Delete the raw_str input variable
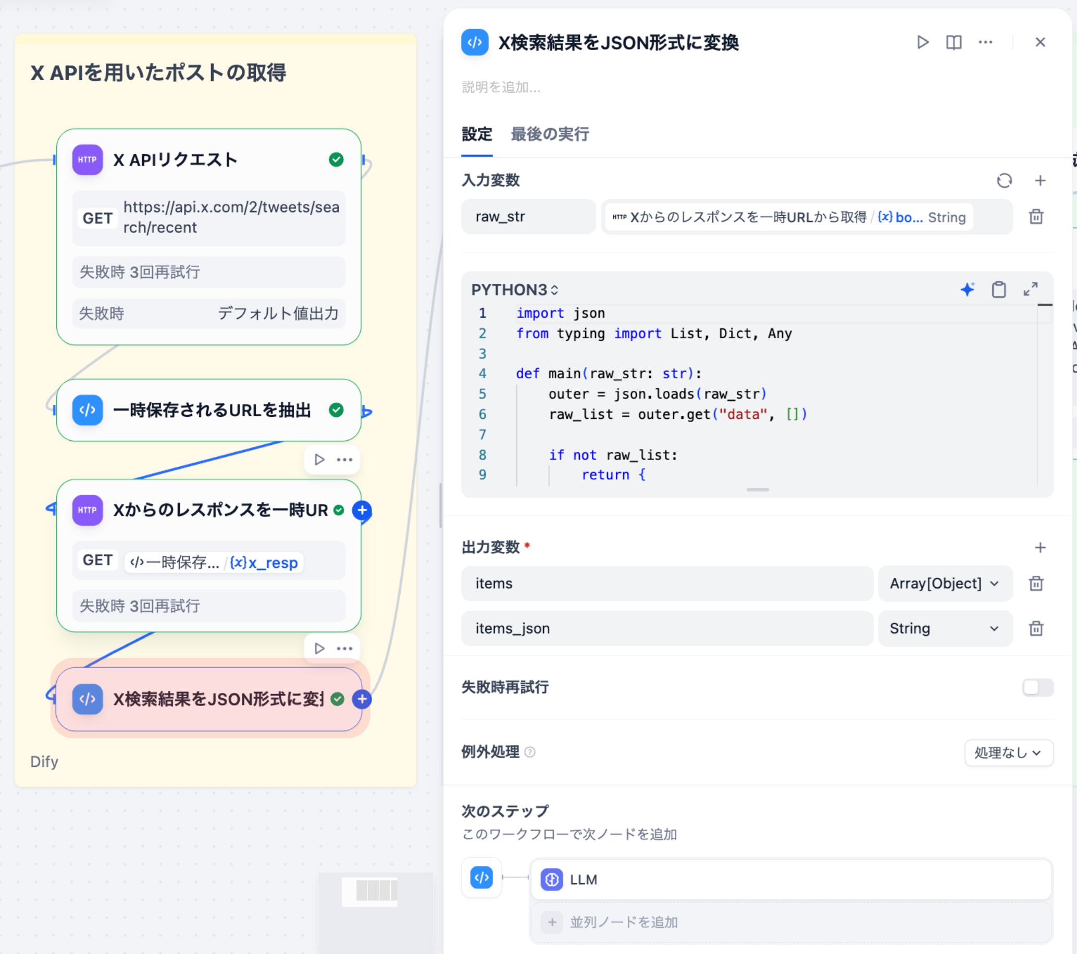This screenshot has height=954, width=1077. tap(1036, 217)
